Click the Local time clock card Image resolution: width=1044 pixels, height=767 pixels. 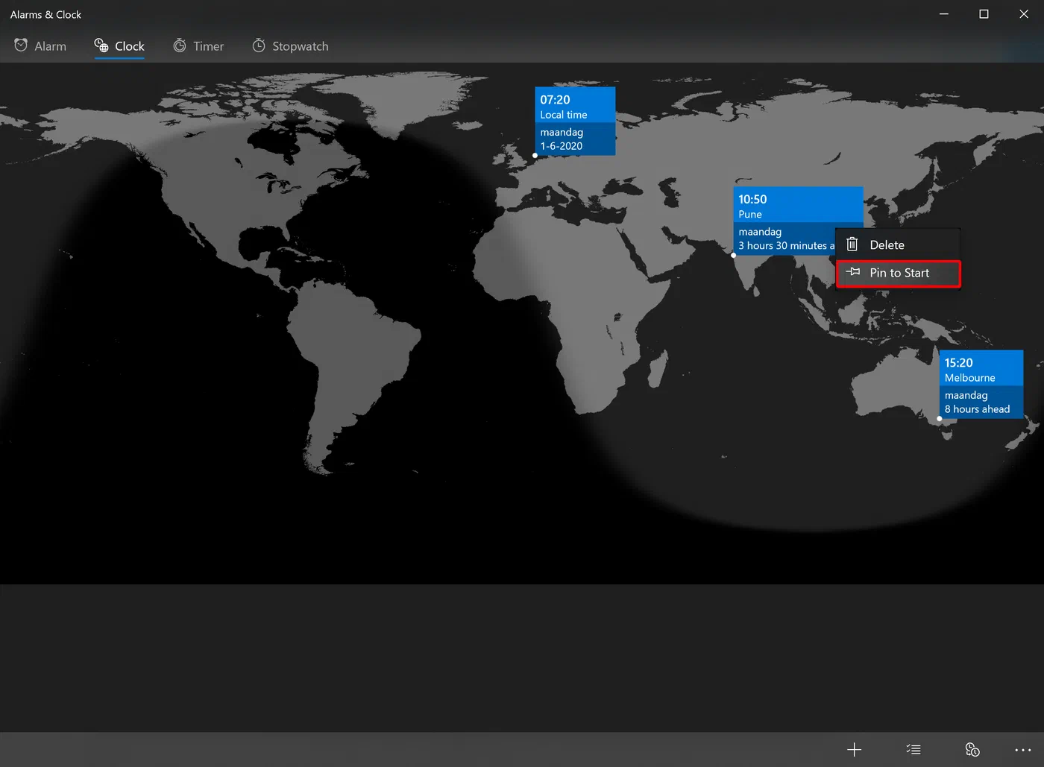[575, 121]
